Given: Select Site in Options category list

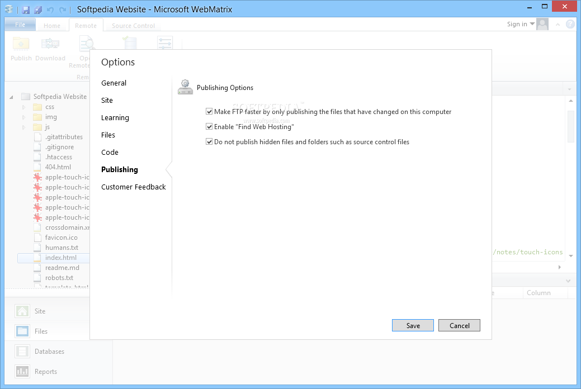Looking at the screenshot, I should pyautogui.click(x=107, y=101).
